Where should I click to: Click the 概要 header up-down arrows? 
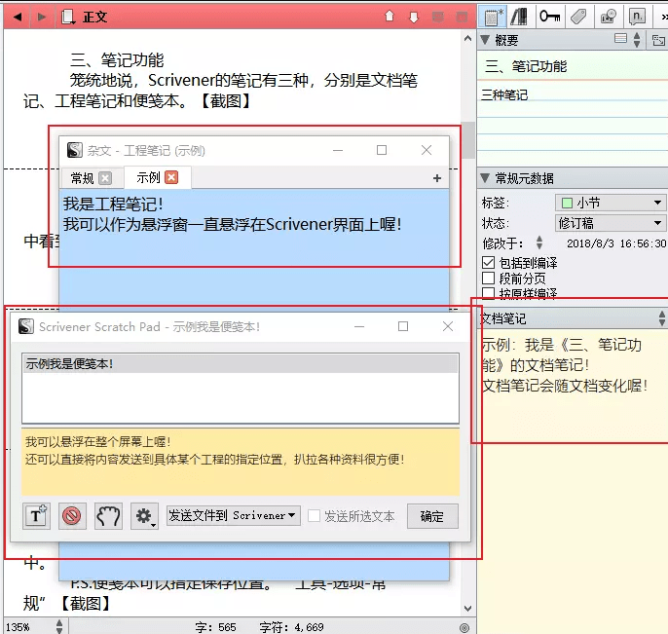click(x=637, y=40)
